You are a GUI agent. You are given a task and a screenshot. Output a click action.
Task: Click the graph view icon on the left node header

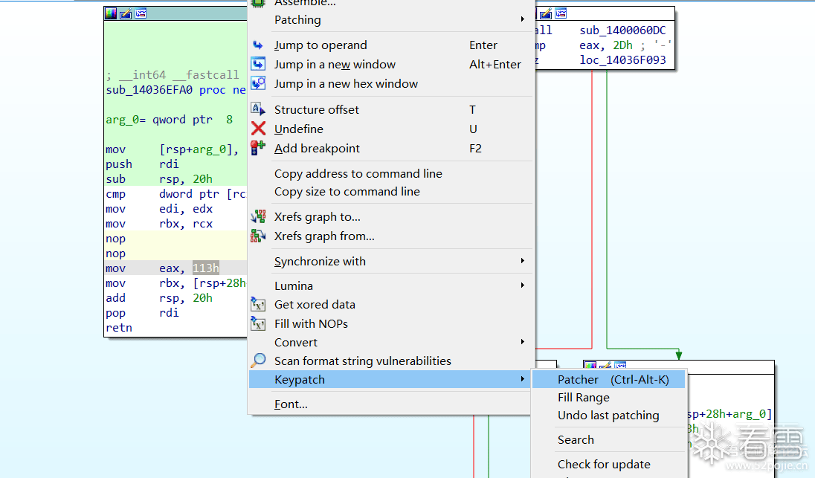[141, 13]
